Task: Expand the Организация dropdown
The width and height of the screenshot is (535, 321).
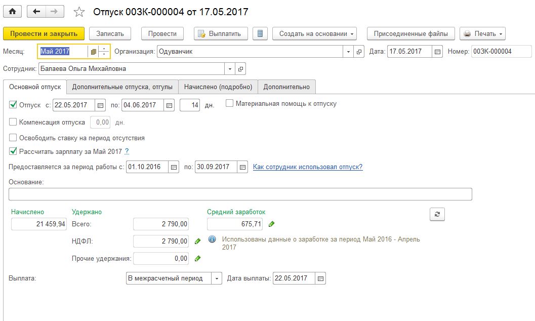Action: pos(348,52)
